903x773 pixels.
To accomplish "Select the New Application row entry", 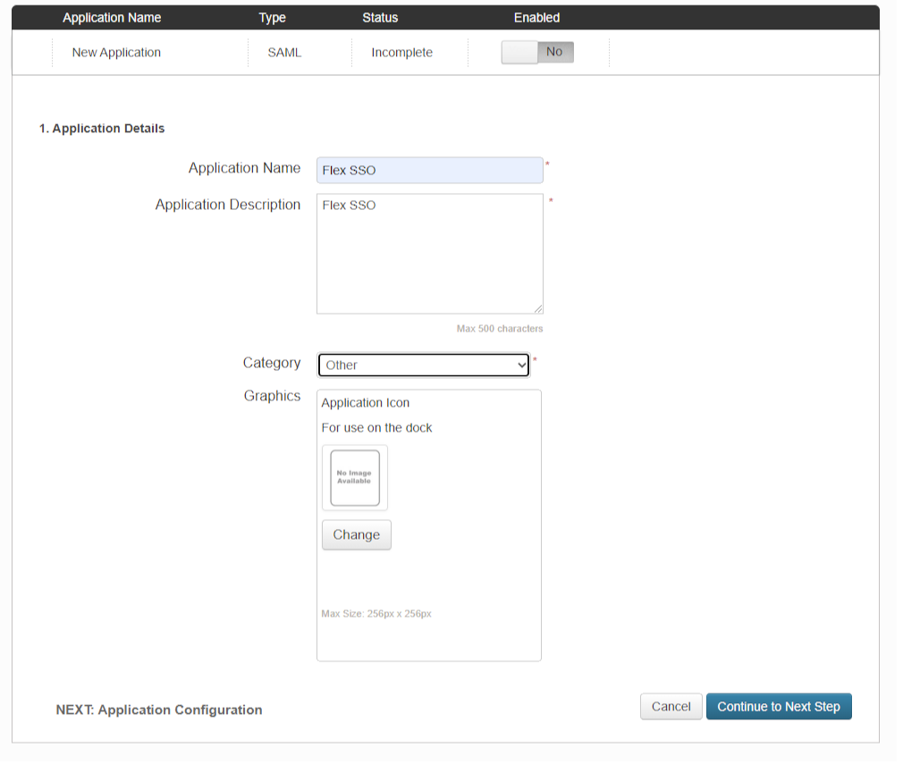I will tap(116, 52).
